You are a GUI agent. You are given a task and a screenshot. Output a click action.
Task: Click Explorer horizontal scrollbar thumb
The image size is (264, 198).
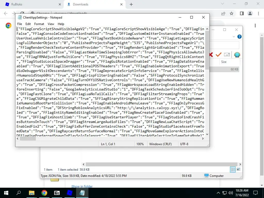(162, 164)
